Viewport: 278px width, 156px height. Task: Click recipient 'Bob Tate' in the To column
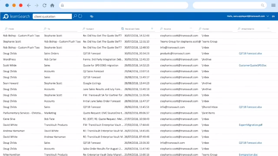point(49,119)
